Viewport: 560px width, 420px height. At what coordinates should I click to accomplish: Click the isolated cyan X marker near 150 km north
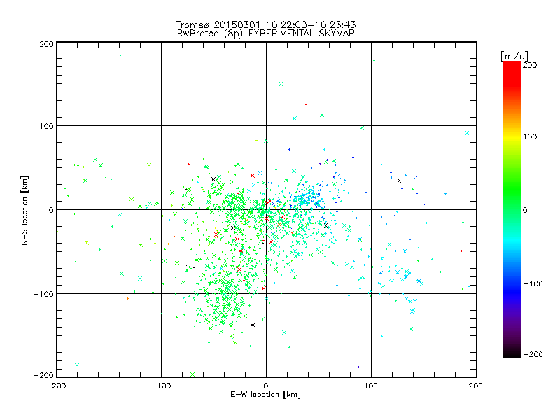click(x=281, y=84)
